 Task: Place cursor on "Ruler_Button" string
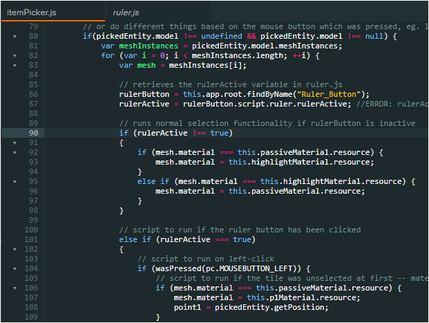tap(329, 95)
